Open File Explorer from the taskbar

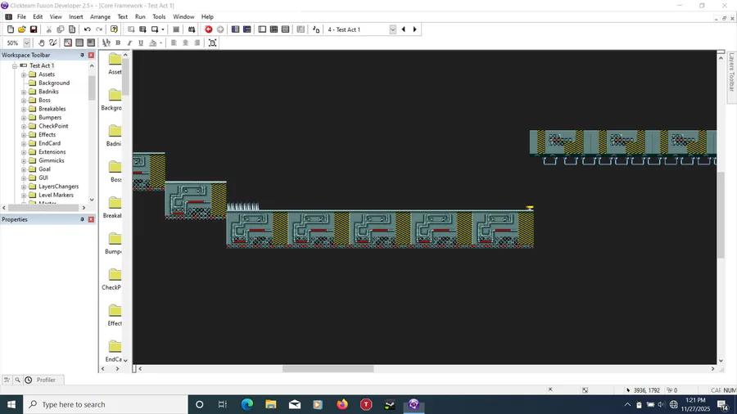271,404
